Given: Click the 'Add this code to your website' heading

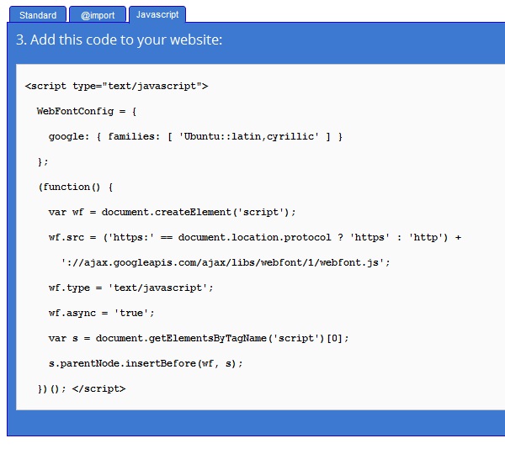Looking at the screenshot, I should click(x=119, y=40).
